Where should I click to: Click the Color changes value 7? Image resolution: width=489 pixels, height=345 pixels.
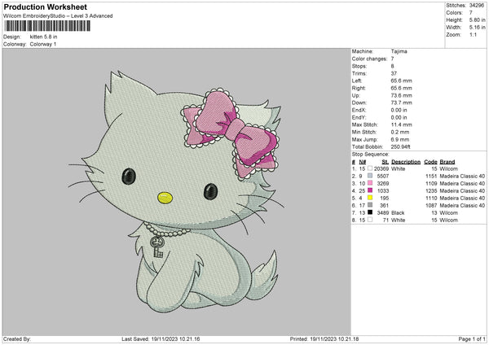click(x=392, y=59)
